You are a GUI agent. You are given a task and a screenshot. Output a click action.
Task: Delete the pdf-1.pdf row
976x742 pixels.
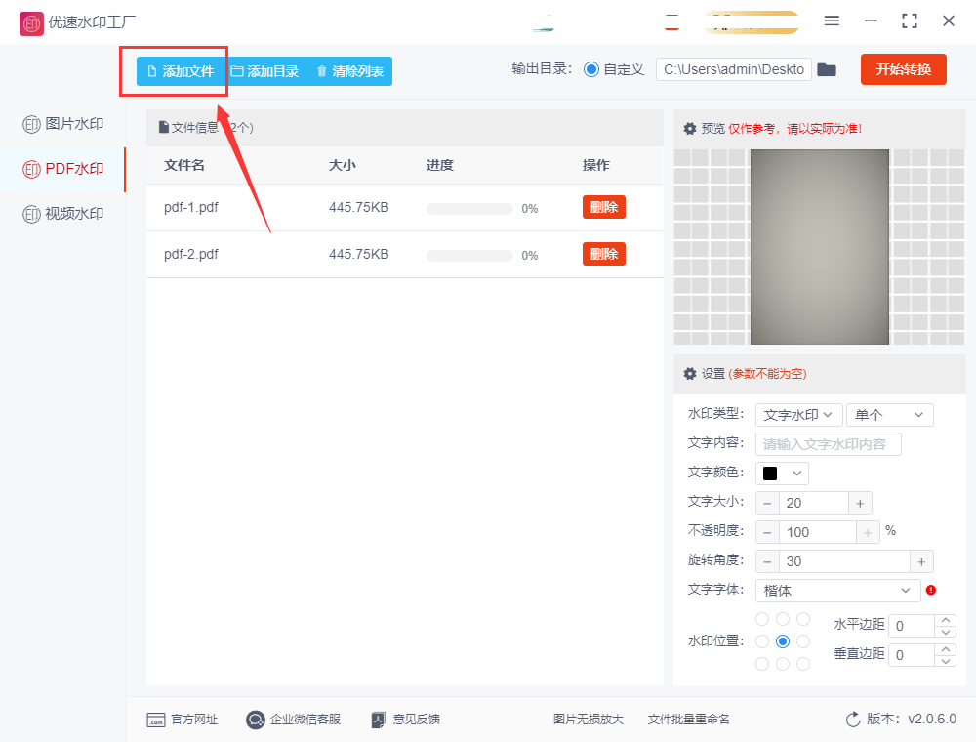tap(604, 207)
